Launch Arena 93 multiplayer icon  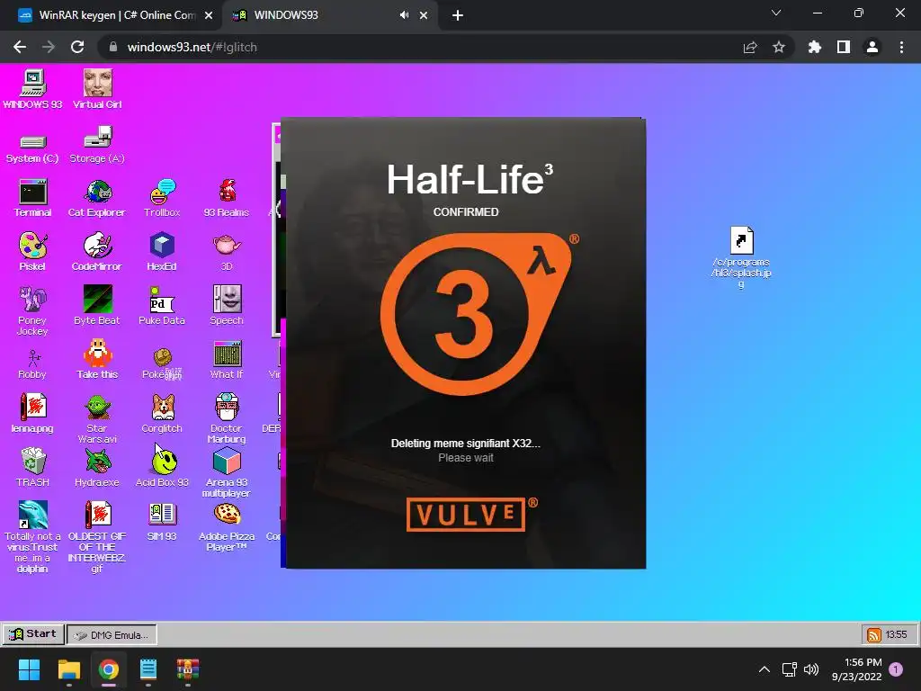227,473
